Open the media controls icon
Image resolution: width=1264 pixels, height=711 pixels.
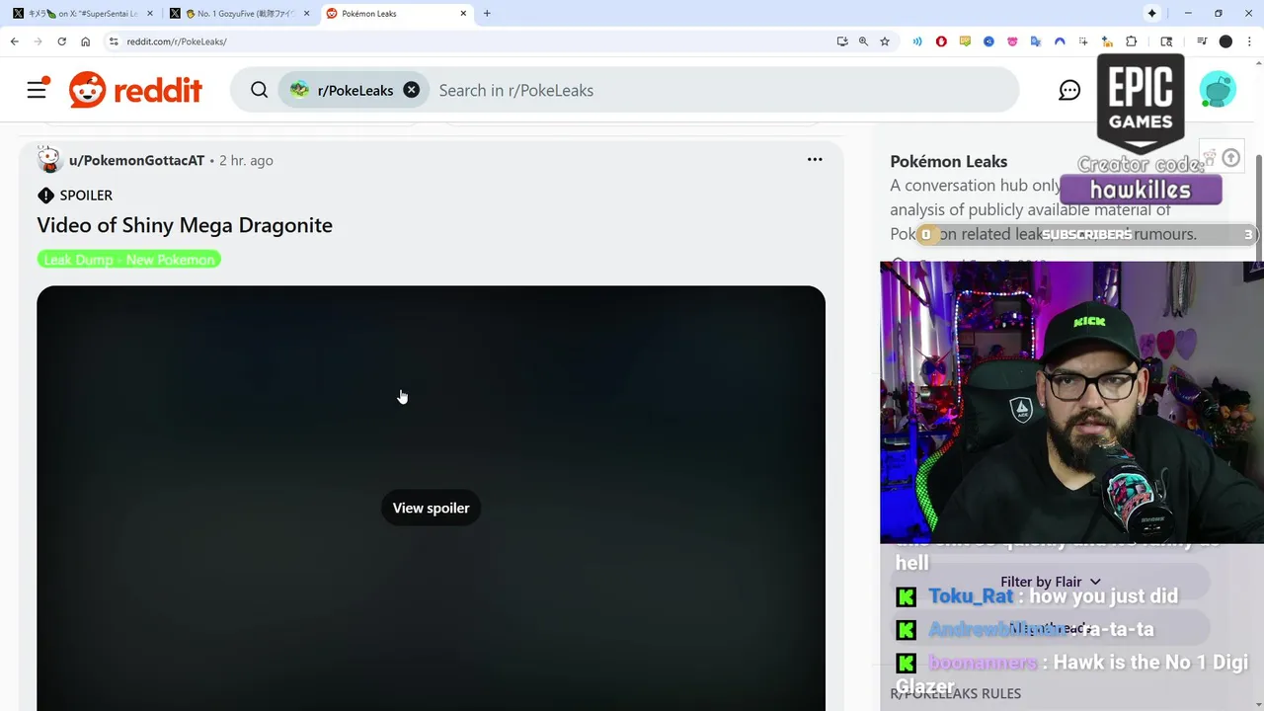(1202, 41)
